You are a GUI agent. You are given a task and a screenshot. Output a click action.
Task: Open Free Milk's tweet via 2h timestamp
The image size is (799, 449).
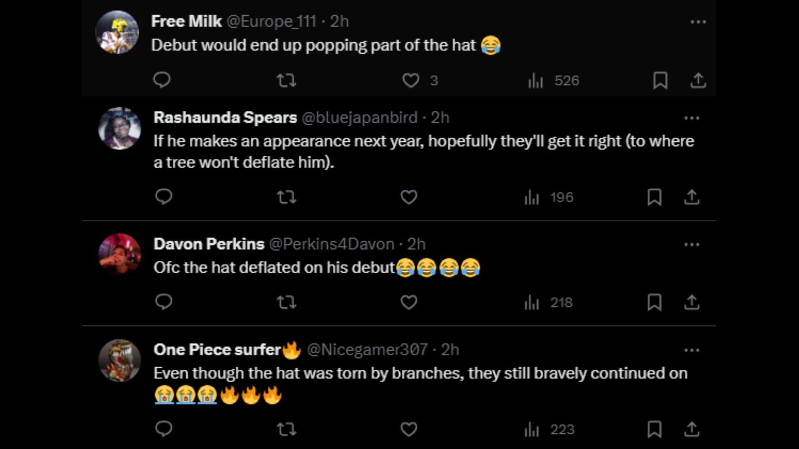pyautogui.click(x=340, y=21)
